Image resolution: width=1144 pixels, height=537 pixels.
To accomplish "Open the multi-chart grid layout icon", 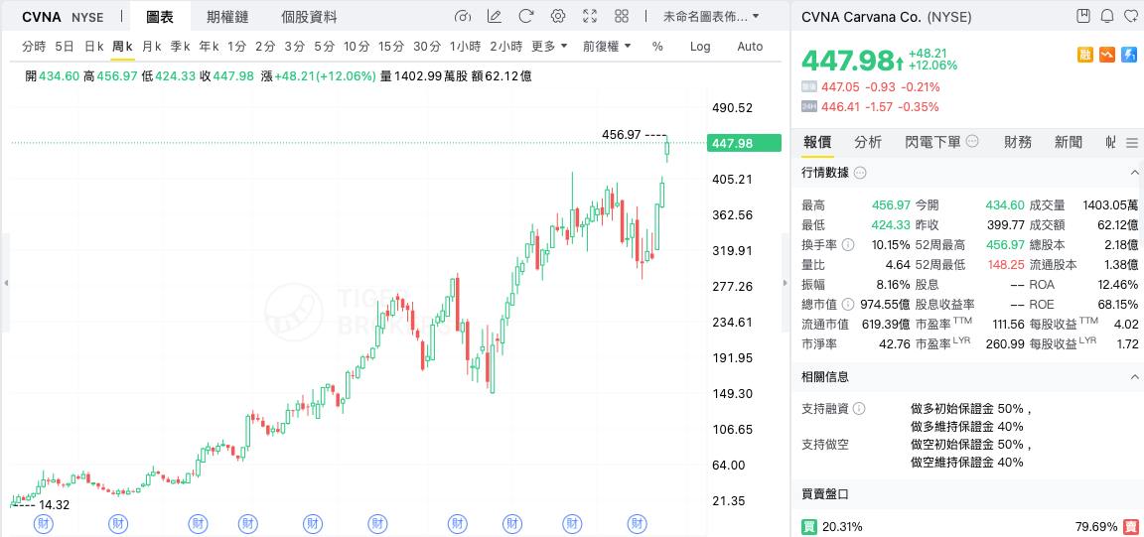I will 622,16.
